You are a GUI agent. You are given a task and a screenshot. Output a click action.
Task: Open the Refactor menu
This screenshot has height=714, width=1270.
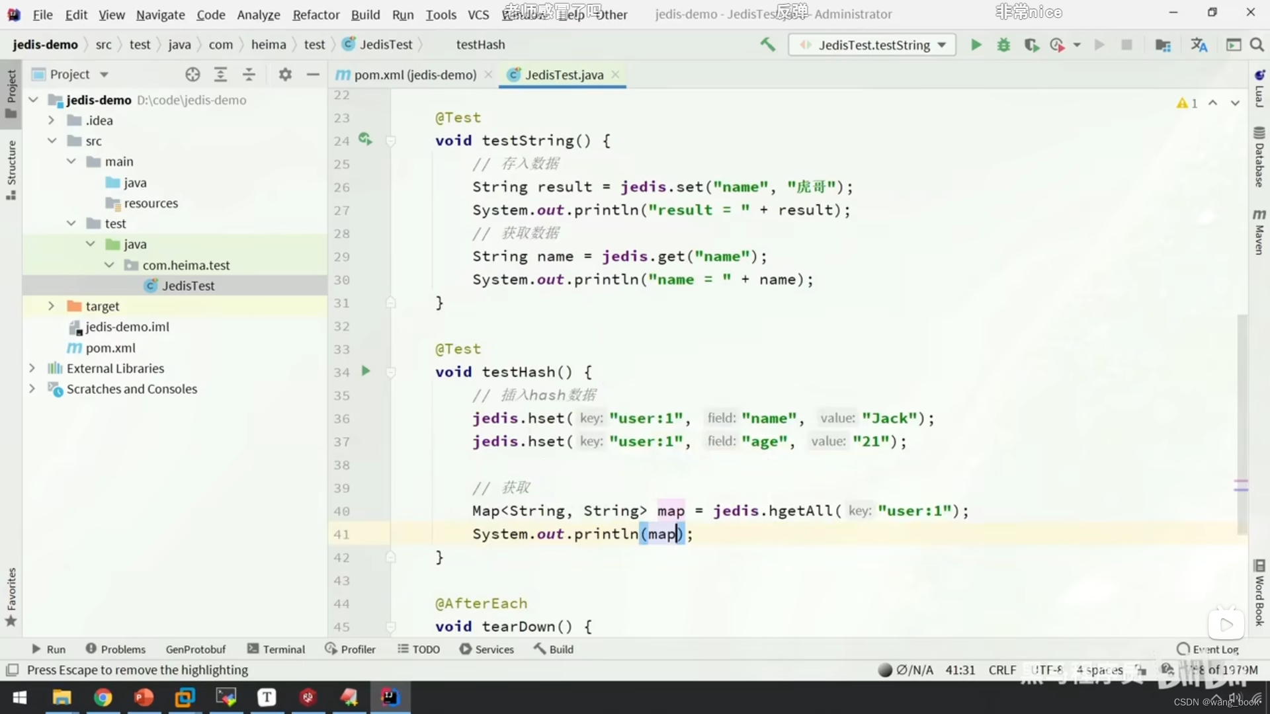coord(316,14)
